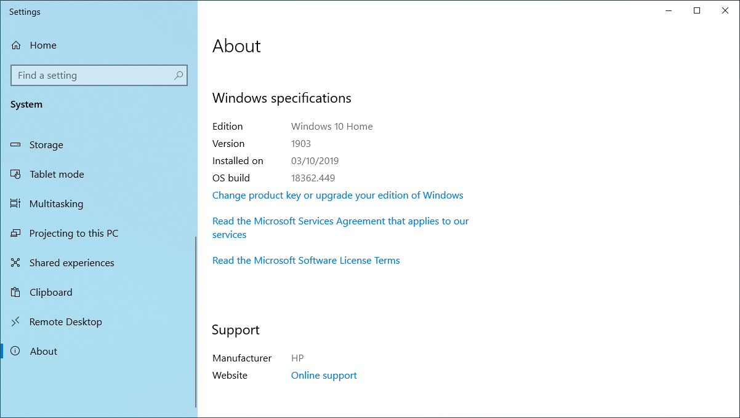Select the About entry in the sidebar

point(43,351)
